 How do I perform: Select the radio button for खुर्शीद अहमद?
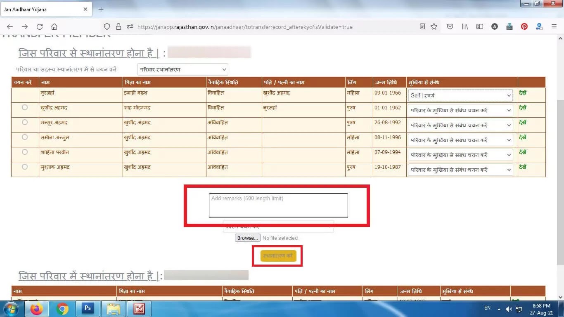(x=25, y=107)
